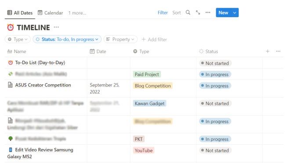The image size is (290, 163).
Task: Expand the New button dropdown arrow
Action: tap(235, 13)
